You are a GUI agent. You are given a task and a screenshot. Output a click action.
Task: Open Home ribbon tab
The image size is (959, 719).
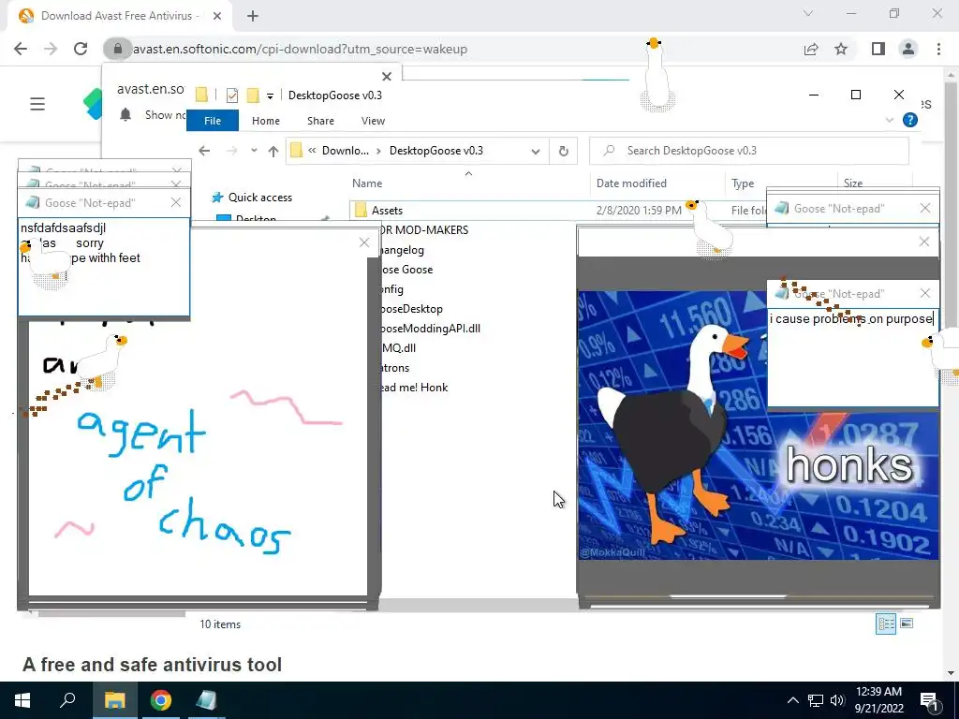coord(265,121)
